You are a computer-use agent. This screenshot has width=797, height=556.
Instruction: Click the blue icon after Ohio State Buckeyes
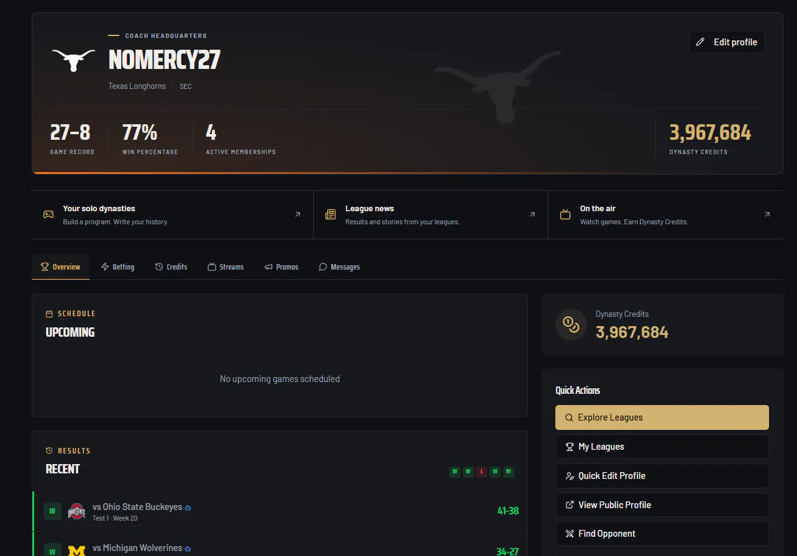[x=188, y=508]
